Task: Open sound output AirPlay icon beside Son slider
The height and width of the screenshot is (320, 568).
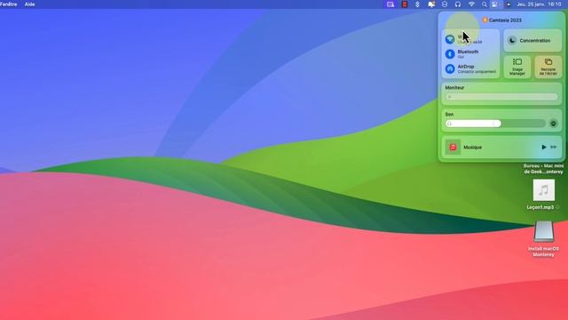Action: pyautogui.click(x=553, y=124)
